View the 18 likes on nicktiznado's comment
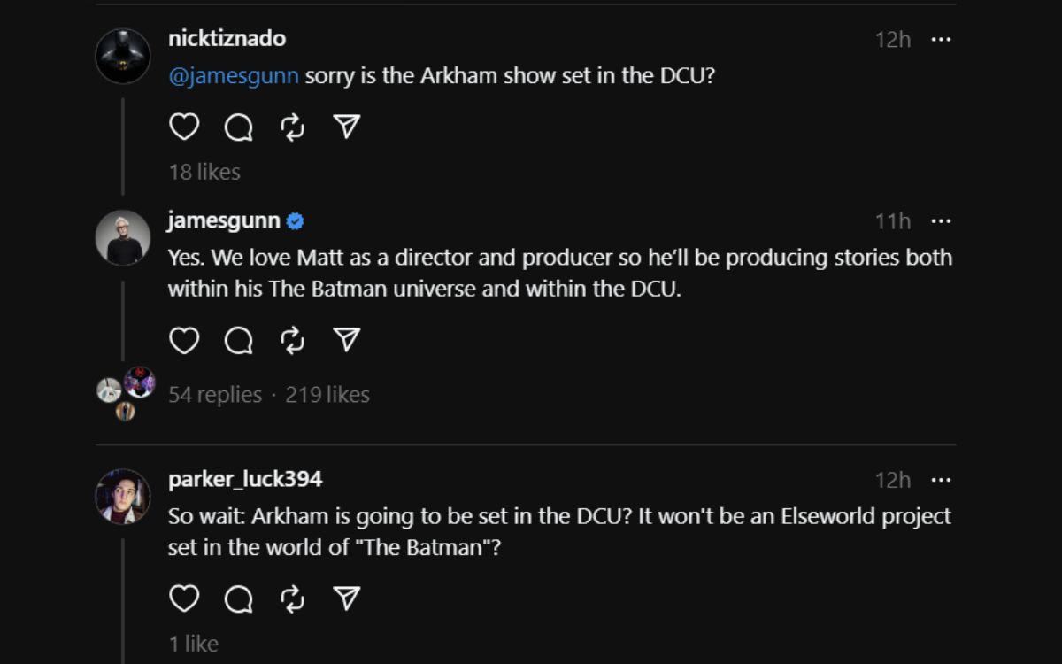This screenshot has height=664, width=1062. click(x=204, y=172)
